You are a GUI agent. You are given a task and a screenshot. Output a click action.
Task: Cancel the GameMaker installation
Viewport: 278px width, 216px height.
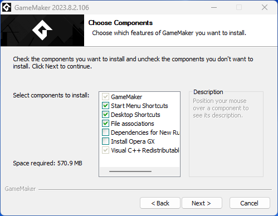250,203
